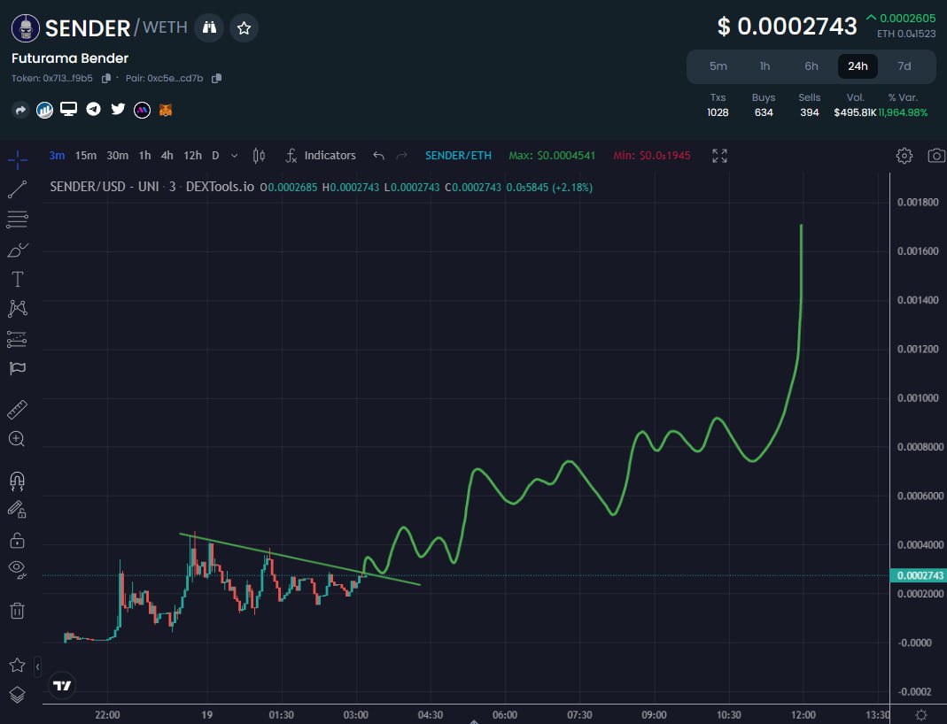This screenshot has width=947, height=724.
Task: Set chart interval to 4h
Action: pos(167,156)
